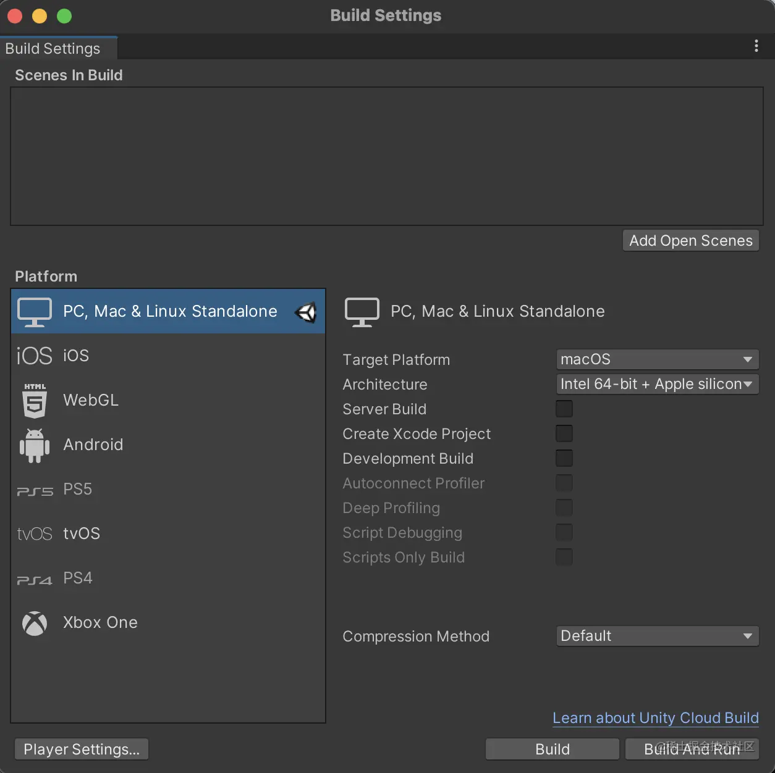Open Learn about Unity Cloud Build link
Image resolution: width=775 pixels, height=773 pixels.
point(656,718)
